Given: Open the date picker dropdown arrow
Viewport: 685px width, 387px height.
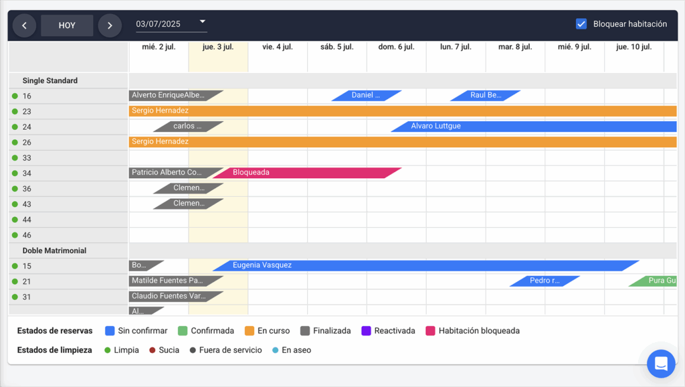Looking at the screenshot, I should click(203, 22).
